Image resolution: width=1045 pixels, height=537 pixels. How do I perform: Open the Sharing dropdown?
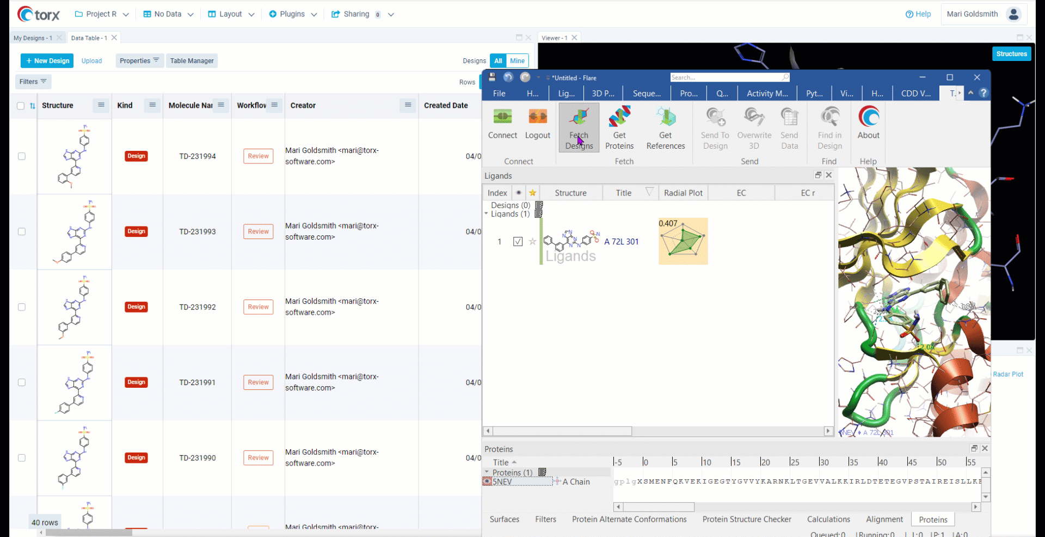362,14
